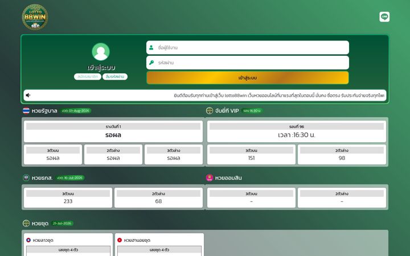This screenshot has height=256, width=410.
Task: Click the งวด 16-Jul-2026 date badge
Action: point(70,178)
